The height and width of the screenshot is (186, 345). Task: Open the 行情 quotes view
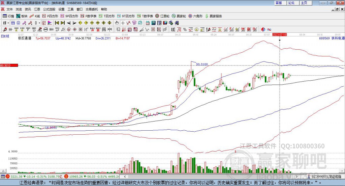[8, 16]
